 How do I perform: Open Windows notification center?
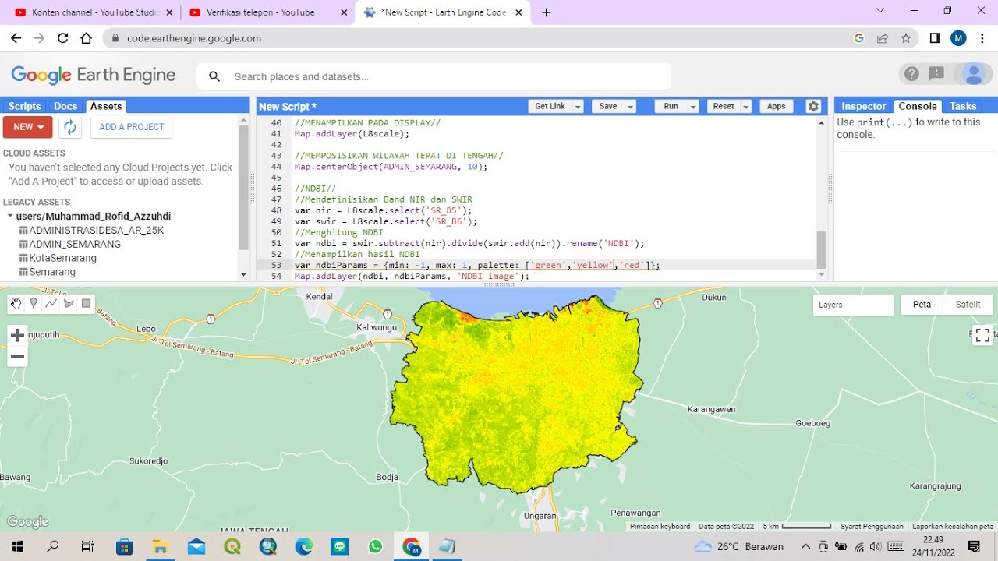pos(974,546)
